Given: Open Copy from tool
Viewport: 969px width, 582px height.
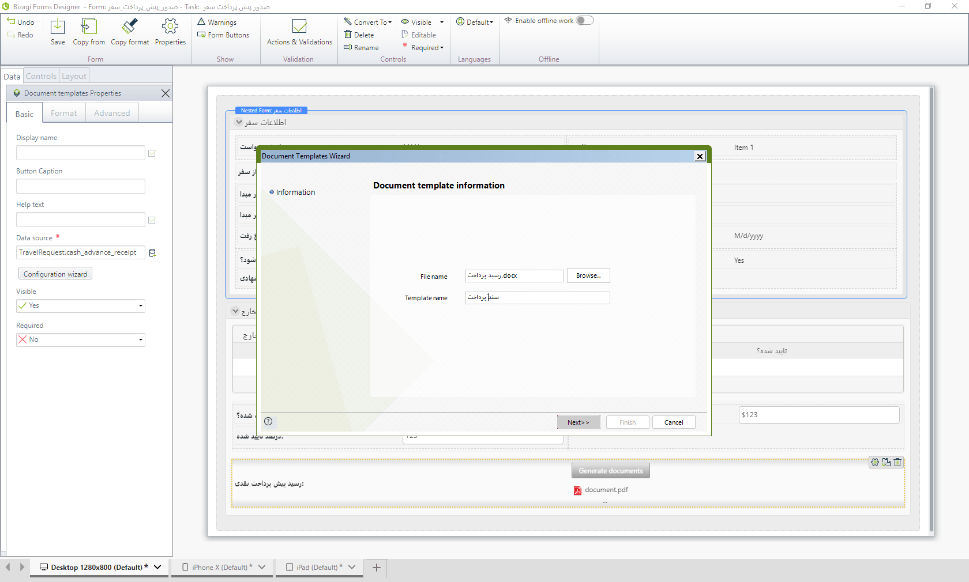Looking at the screenshot, I should coord(89,31).
